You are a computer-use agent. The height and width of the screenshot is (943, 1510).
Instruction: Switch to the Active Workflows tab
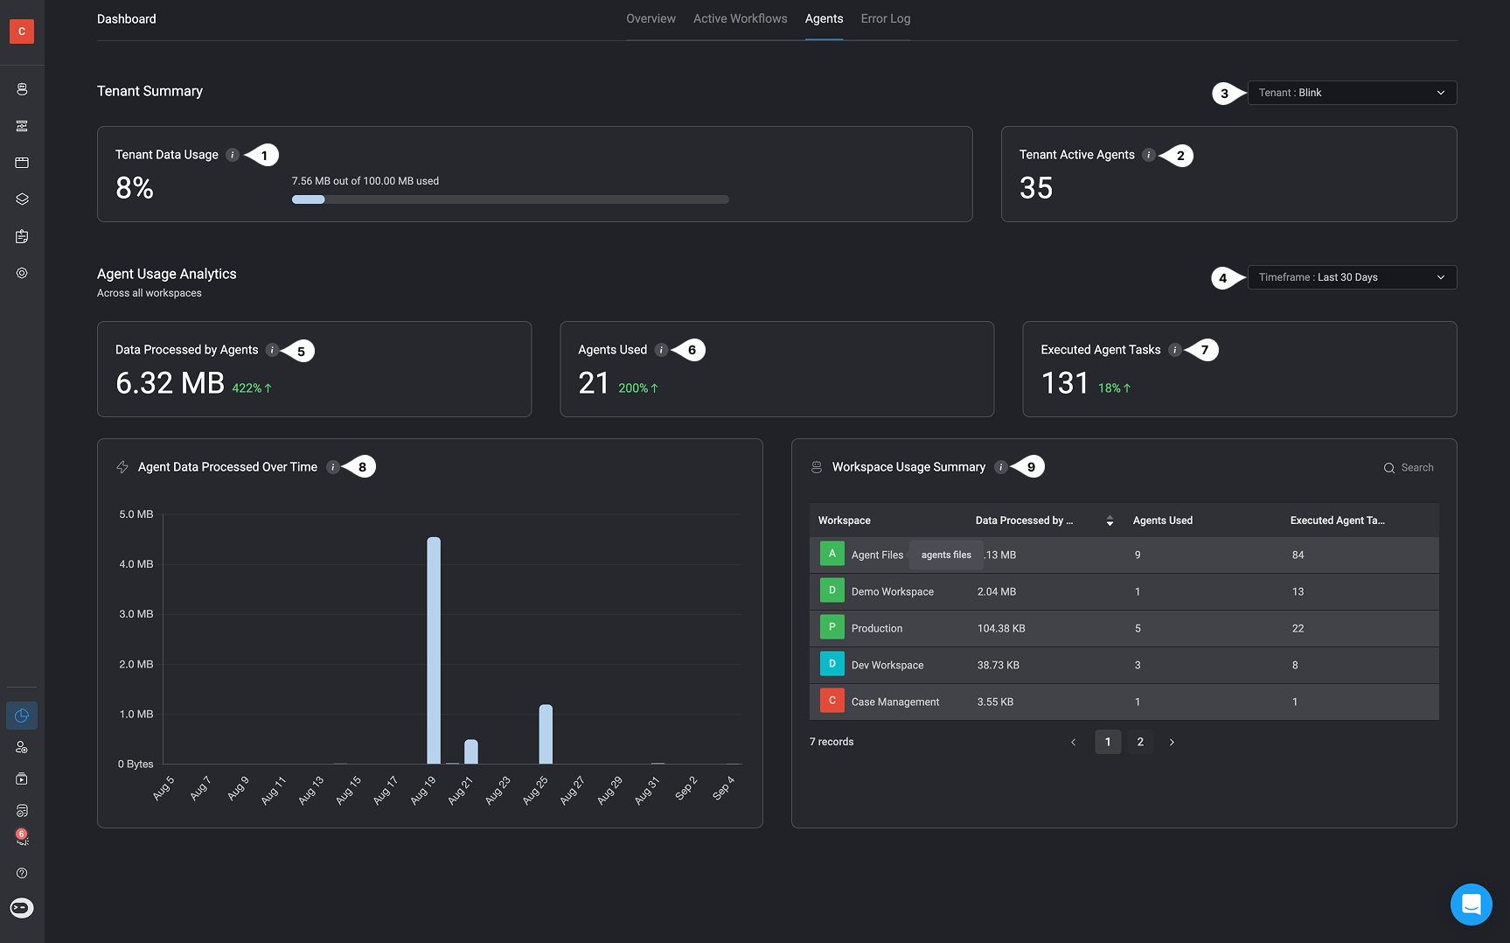pyautogui.click(x=740, y=18)
